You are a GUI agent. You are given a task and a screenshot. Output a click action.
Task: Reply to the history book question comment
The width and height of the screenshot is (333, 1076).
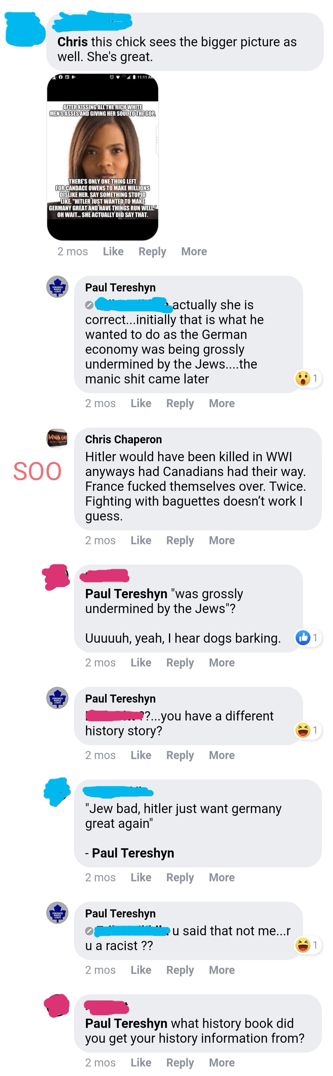[x=180, y=1063]
